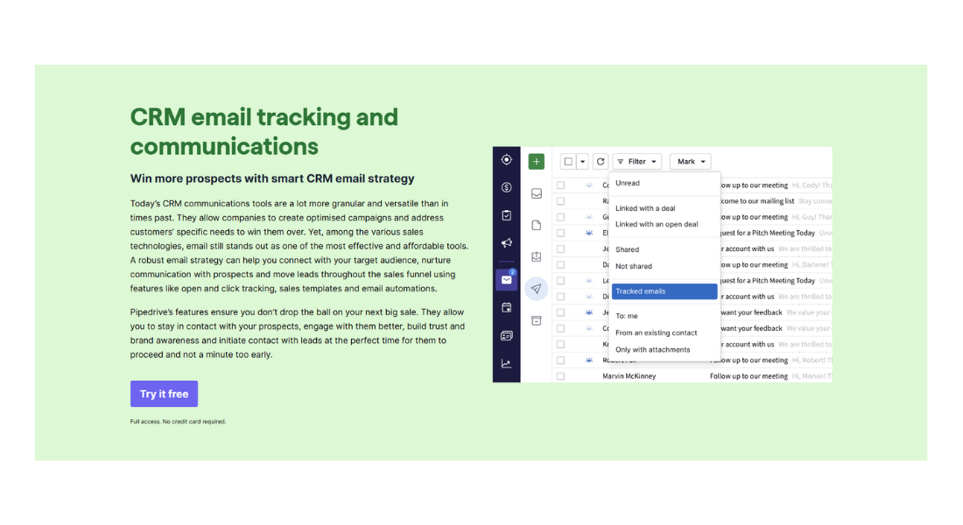
Task: Tick checkbox for the 'Hi, Guy!' email
Action: [x=560, y=217]
